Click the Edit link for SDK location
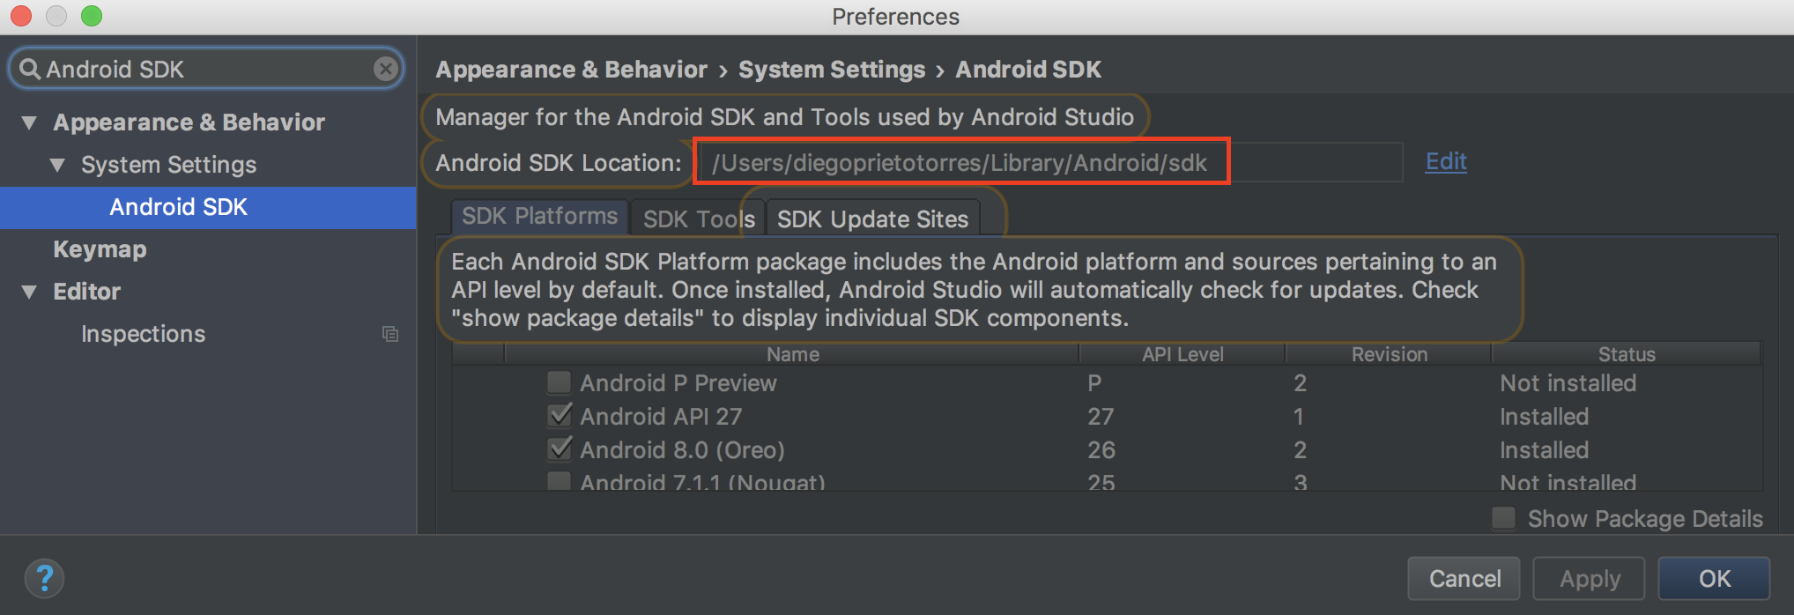Screen dimensions: 1794x615 tap(1445, 161)
